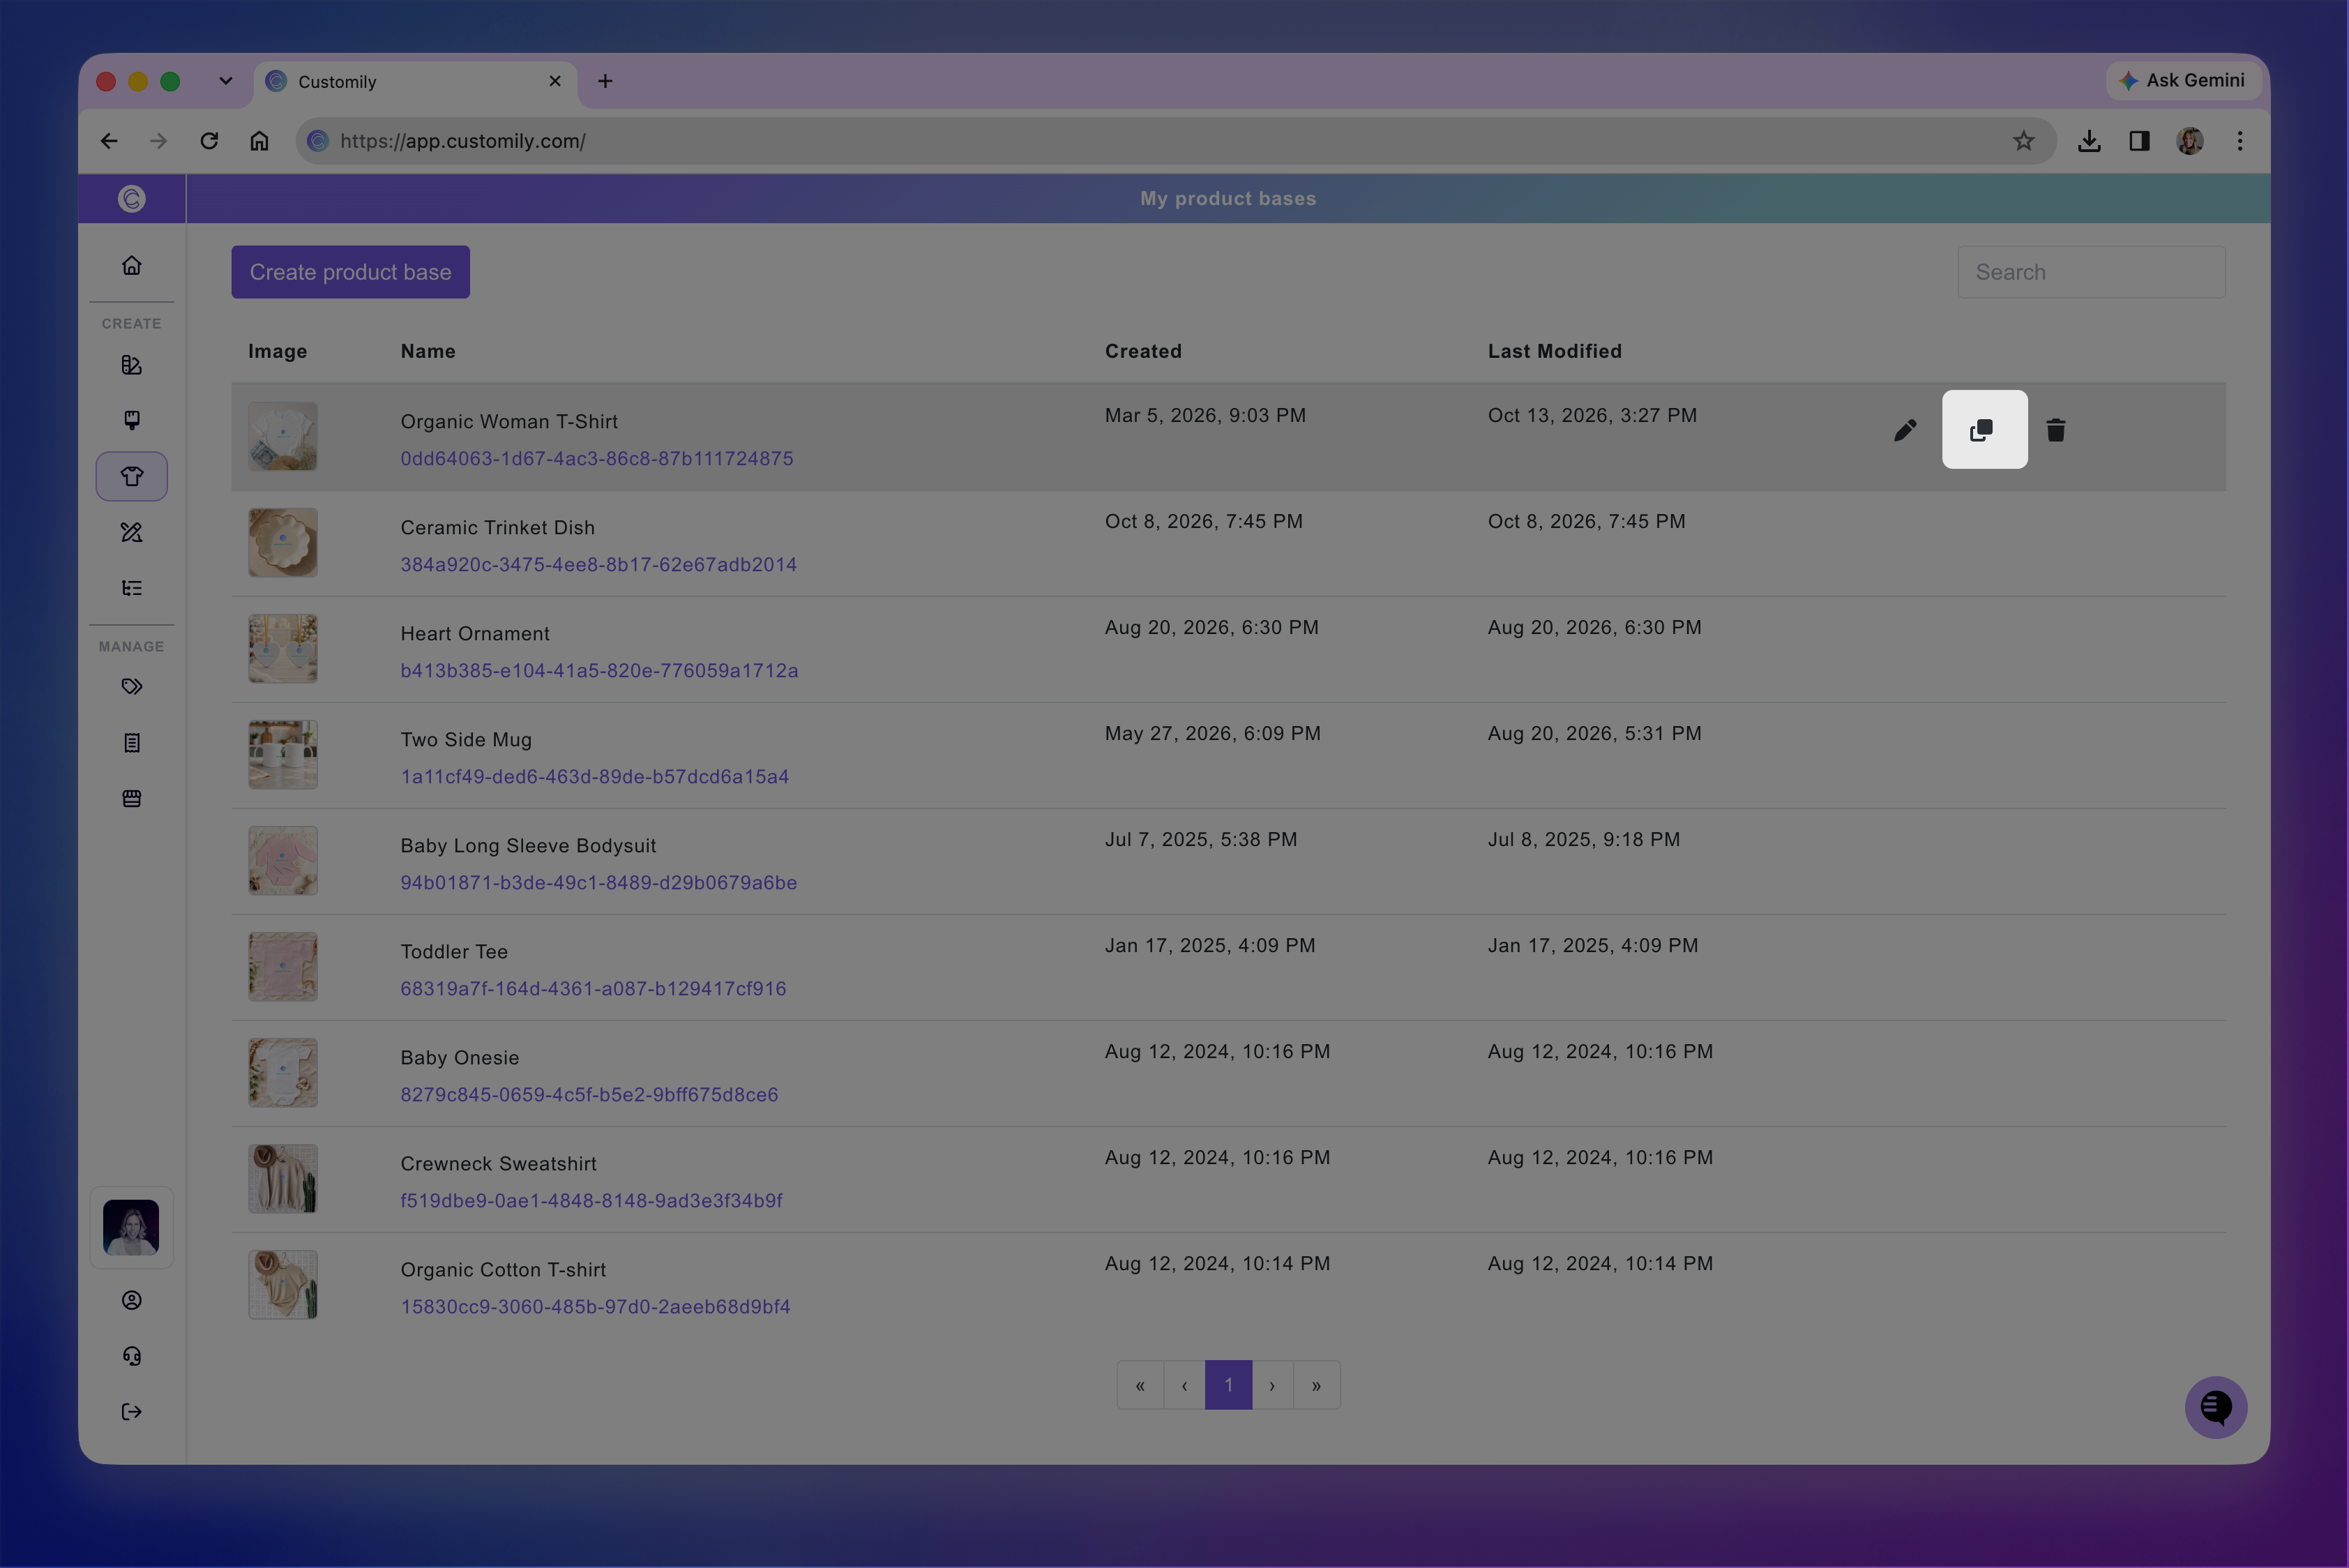This screenshot has width=2349, height=1568.
Task: Click the Crewneck Sweatshirt thumbnail image
Action: pos(283,1179)
